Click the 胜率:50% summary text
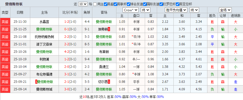The width and height of the screenshot is (243, 100). 114,97
